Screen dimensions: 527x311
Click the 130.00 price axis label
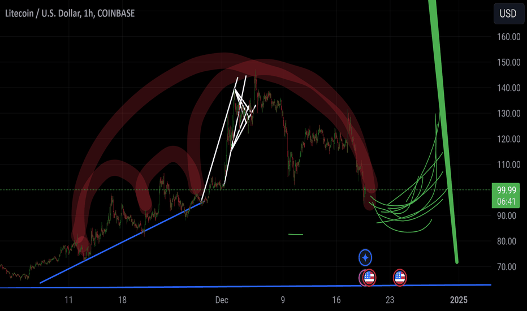[x=509, y=113]
